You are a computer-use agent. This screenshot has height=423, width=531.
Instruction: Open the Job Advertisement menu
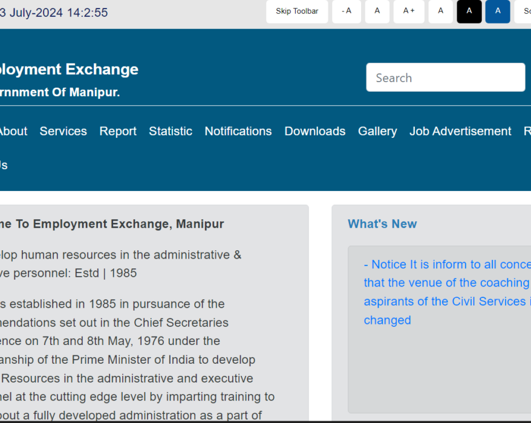460,131
